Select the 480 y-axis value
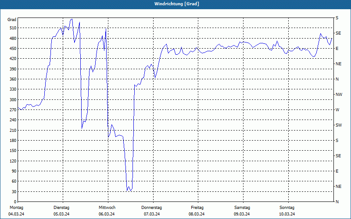Screen dimensions: 351x219 (x=13, y=38)
